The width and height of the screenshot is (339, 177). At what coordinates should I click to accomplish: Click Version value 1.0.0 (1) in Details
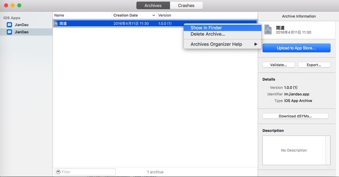coord(291,87)
